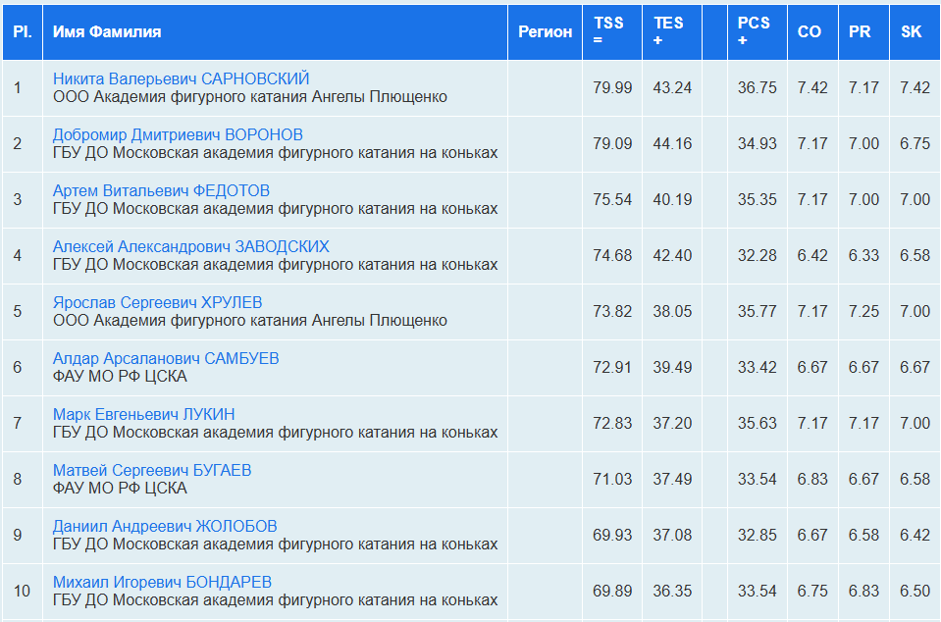
Task: Click club text under САРНОВСКИЙ's name
Action: click(x=249, y=96)
